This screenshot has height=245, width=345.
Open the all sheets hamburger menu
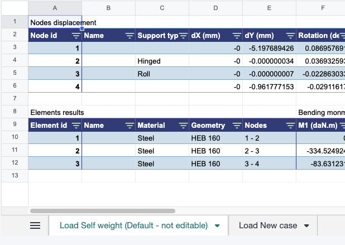[x=35, y=225]
